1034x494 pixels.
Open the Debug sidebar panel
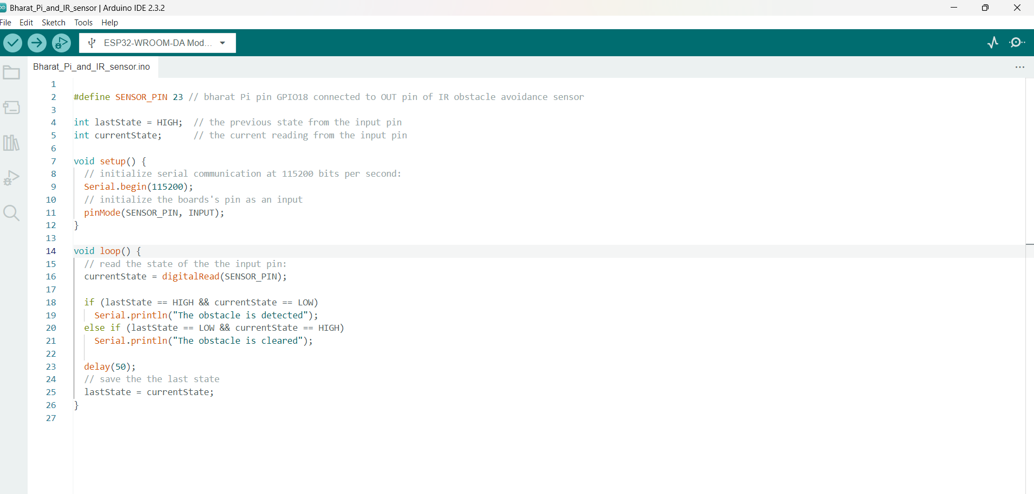tap(11, 178)
